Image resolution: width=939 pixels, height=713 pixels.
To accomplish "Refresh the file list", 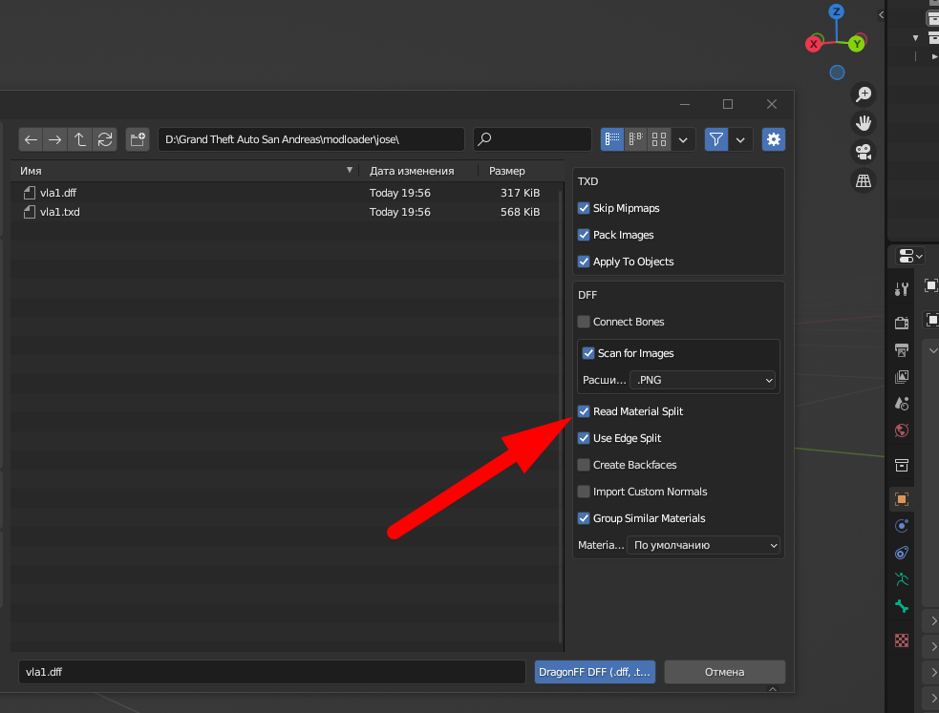I will (x=105, y=139).
